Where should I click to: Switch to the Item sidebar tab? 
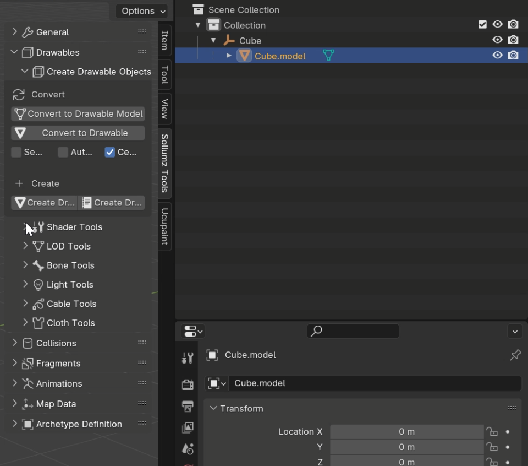click(164, 40)
